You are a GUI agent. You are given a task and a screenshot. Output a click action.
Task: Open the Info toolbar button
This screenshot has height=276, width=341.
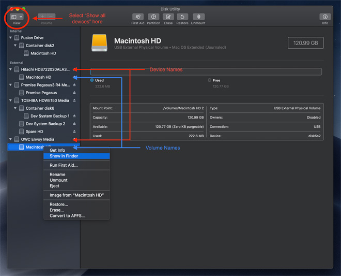(325, 17)
